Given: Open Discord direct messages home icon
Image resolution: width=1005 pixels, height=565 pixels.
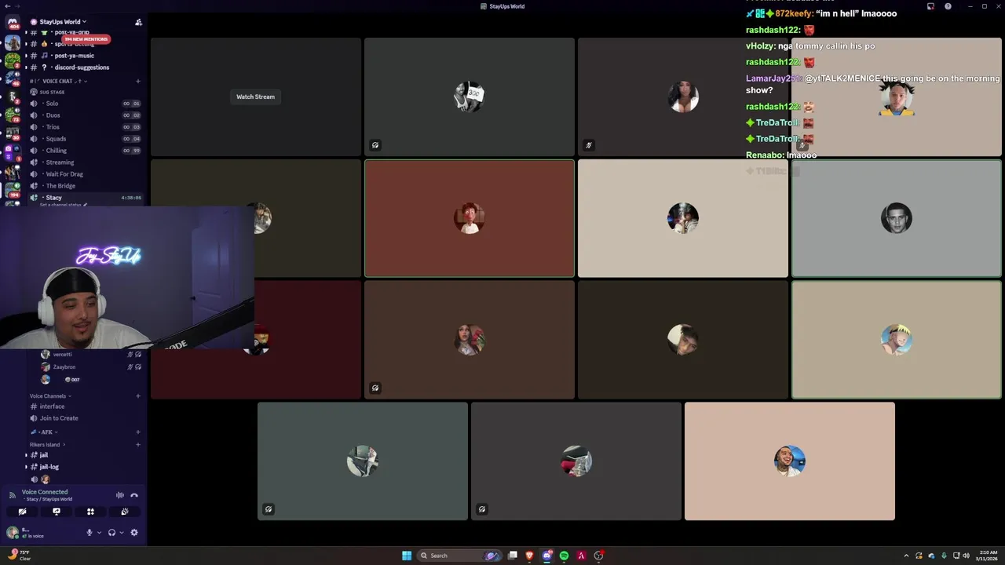Looking at the screenshot, I should click(13, 23).
